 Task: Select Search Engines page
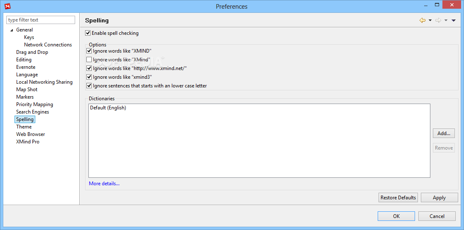pyautogui.click(x=32, y=112)
